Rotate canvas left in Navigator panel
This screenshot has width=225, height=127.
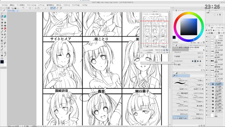click(x=159, y=52)
